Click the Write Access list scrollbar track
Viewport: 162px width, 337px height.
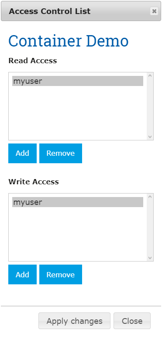click(150, 227)
